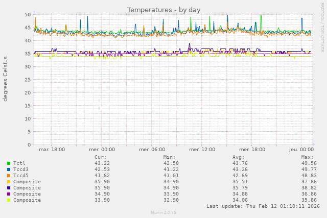
Task: Click the Tctl maximum value 49.56
Action: pos(309,163)
